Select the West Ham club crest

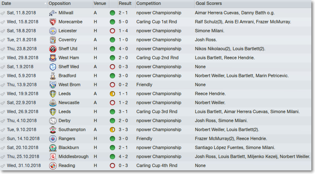point(53,58)
